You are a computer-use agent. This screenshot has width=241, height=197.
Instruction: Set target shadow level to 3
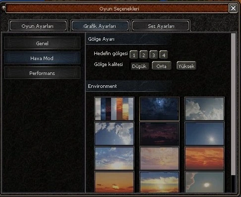click(x=154, y=55)
